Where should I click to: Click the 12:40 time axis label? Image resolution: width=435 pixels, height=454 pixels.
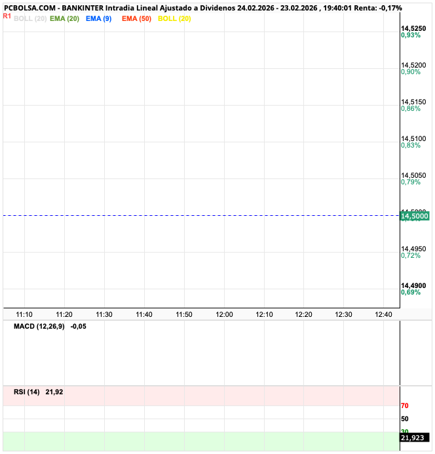pyautogui.click(x=383, y=315)
